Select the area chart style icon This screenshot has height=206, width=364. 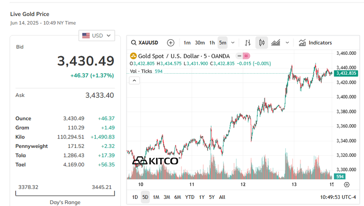point(275,43)
